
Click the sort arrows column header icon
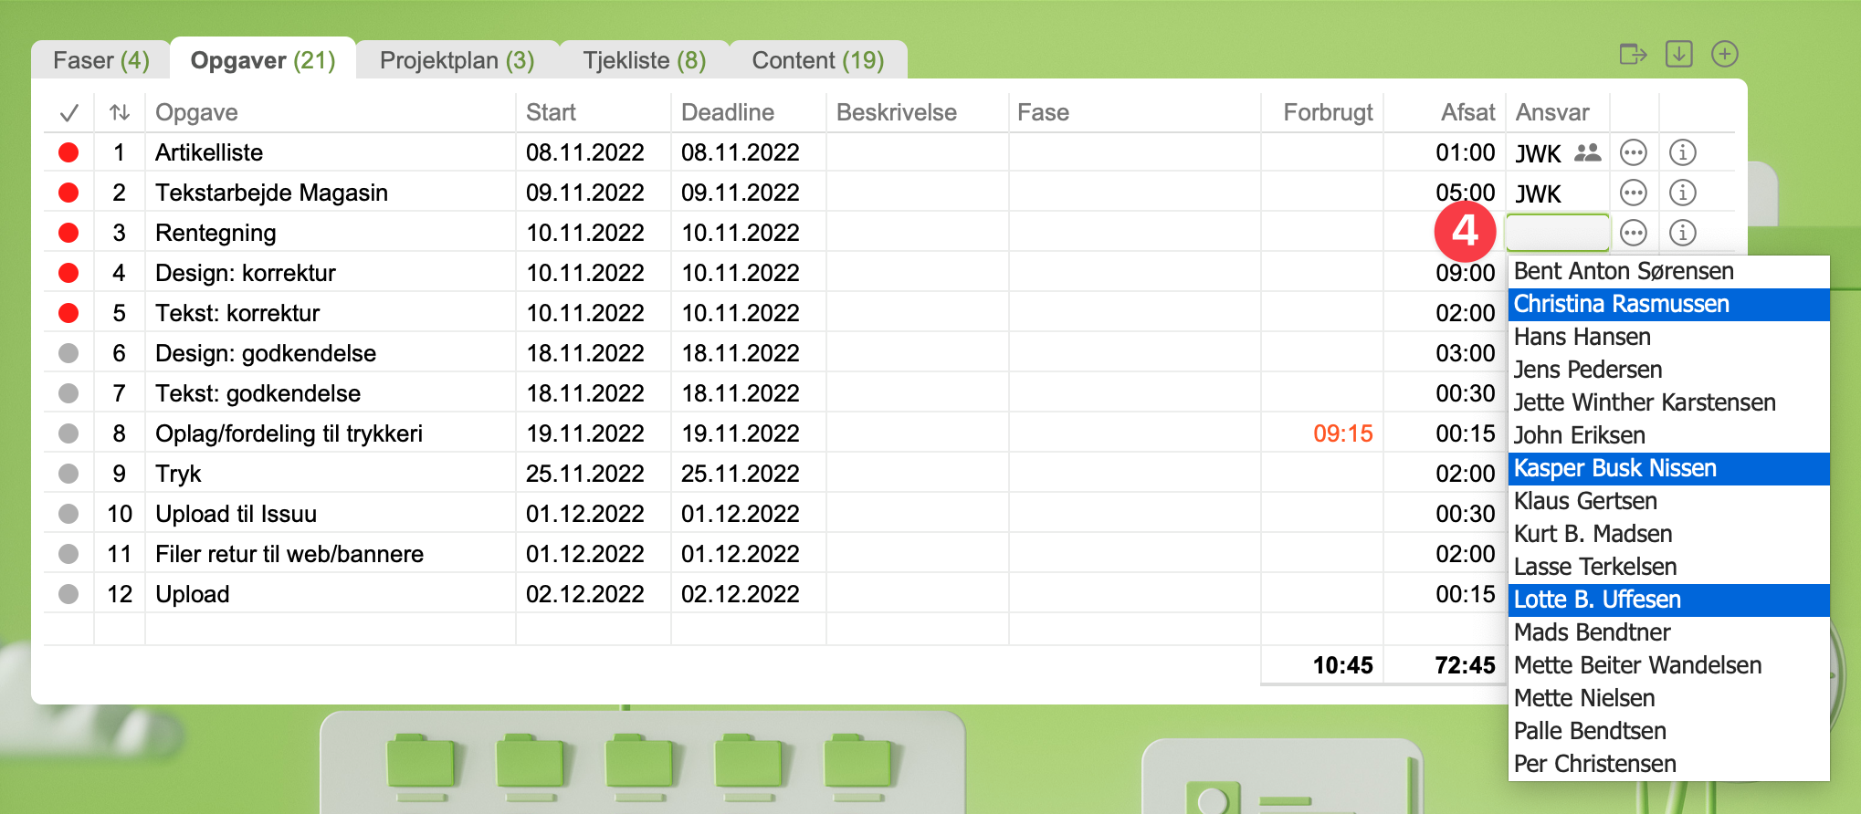click(x=120, y=113)
